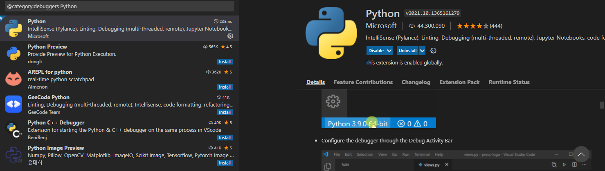605x171 pixels.
Task: Click the dongli publisher name
Action: [34, 62]
